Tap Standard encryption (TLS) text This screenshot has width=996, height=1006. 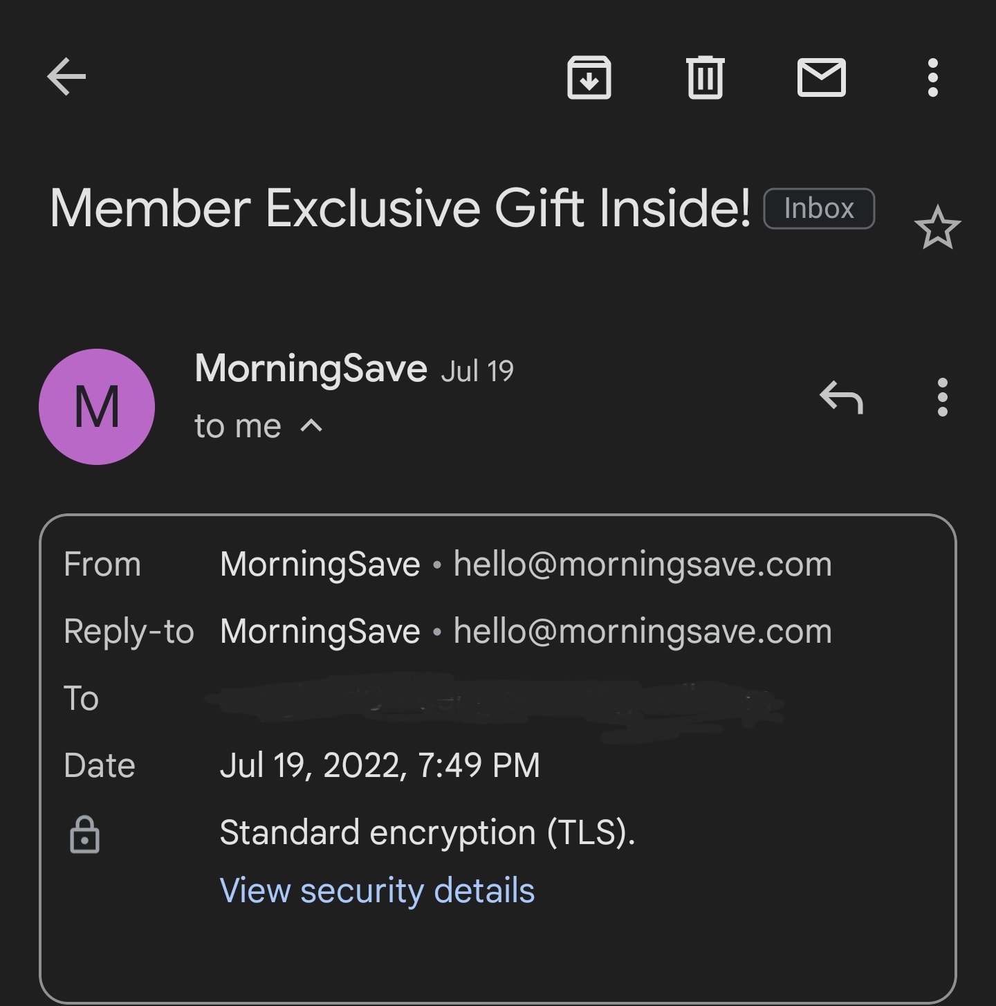tap(427, 832)
